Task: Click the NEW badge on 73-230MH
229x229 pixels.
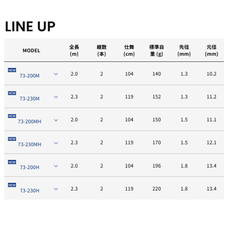Action: tap(12, 139)
